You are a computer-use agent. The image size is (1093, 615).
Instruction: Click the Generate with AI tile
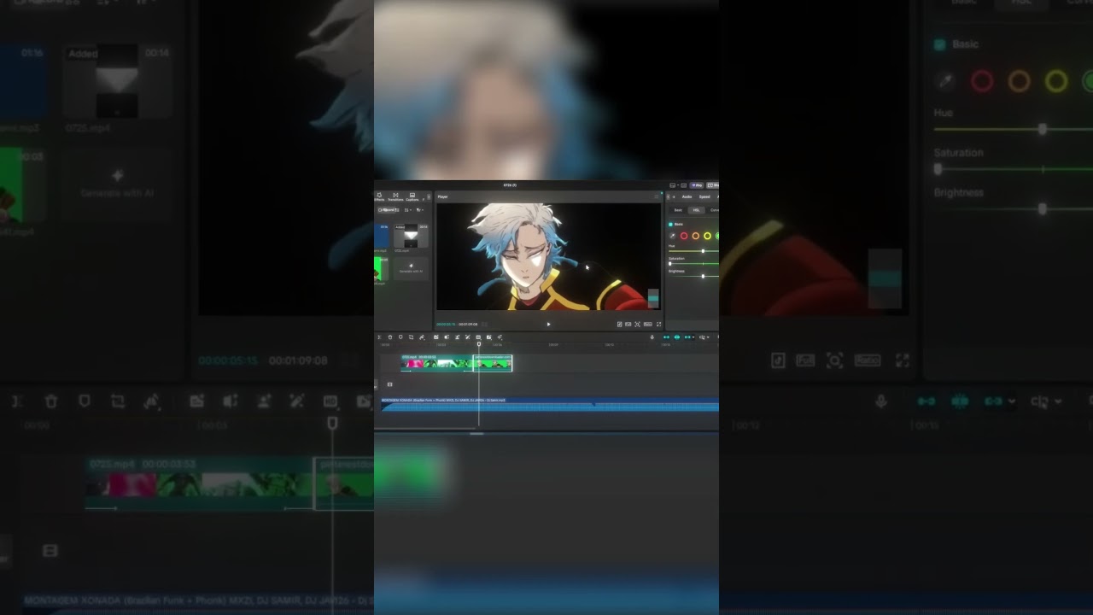click(x=411, y=269)
